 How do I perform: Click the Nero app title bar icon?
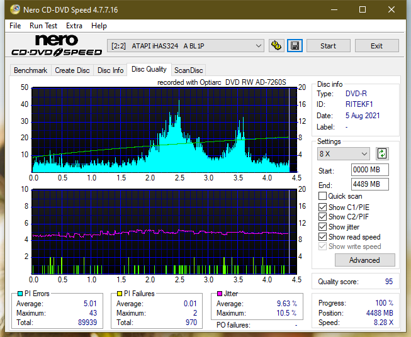point(15,9)
